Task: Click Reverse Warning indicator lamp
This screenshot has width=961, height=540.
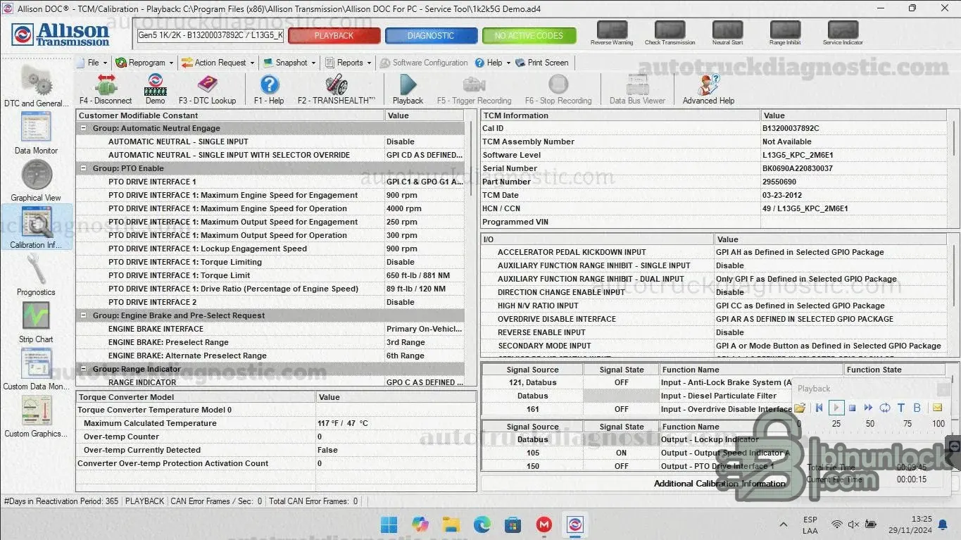Action: pyautogui.click(x=612, y=30)
